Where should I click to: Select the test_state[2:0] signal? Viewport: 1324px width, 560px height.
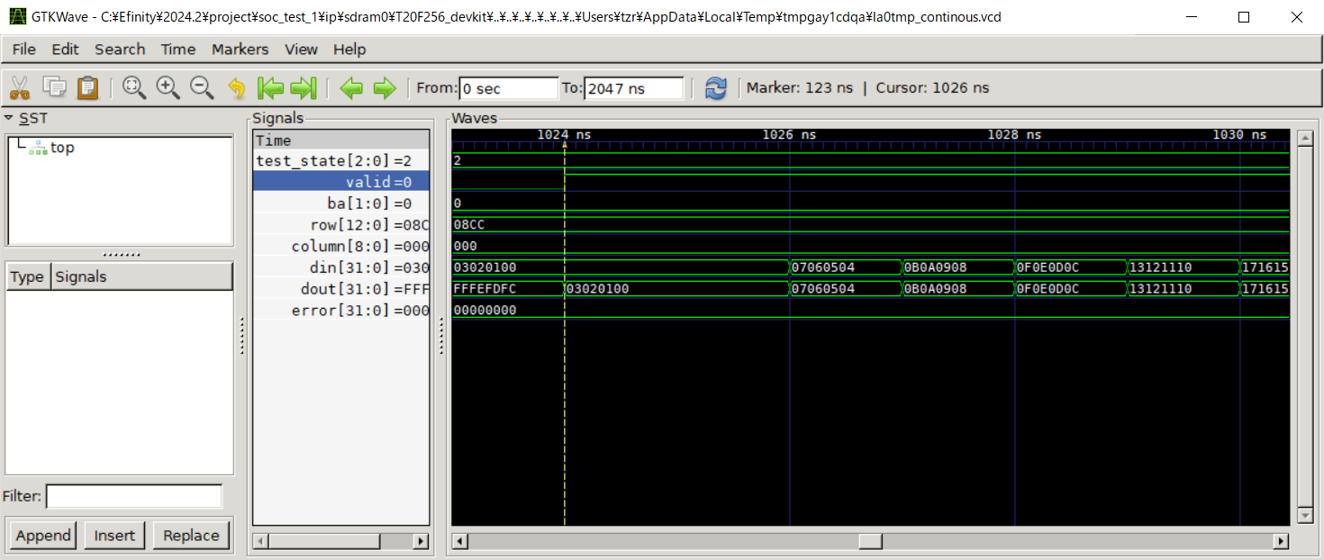tap(341, 160)
